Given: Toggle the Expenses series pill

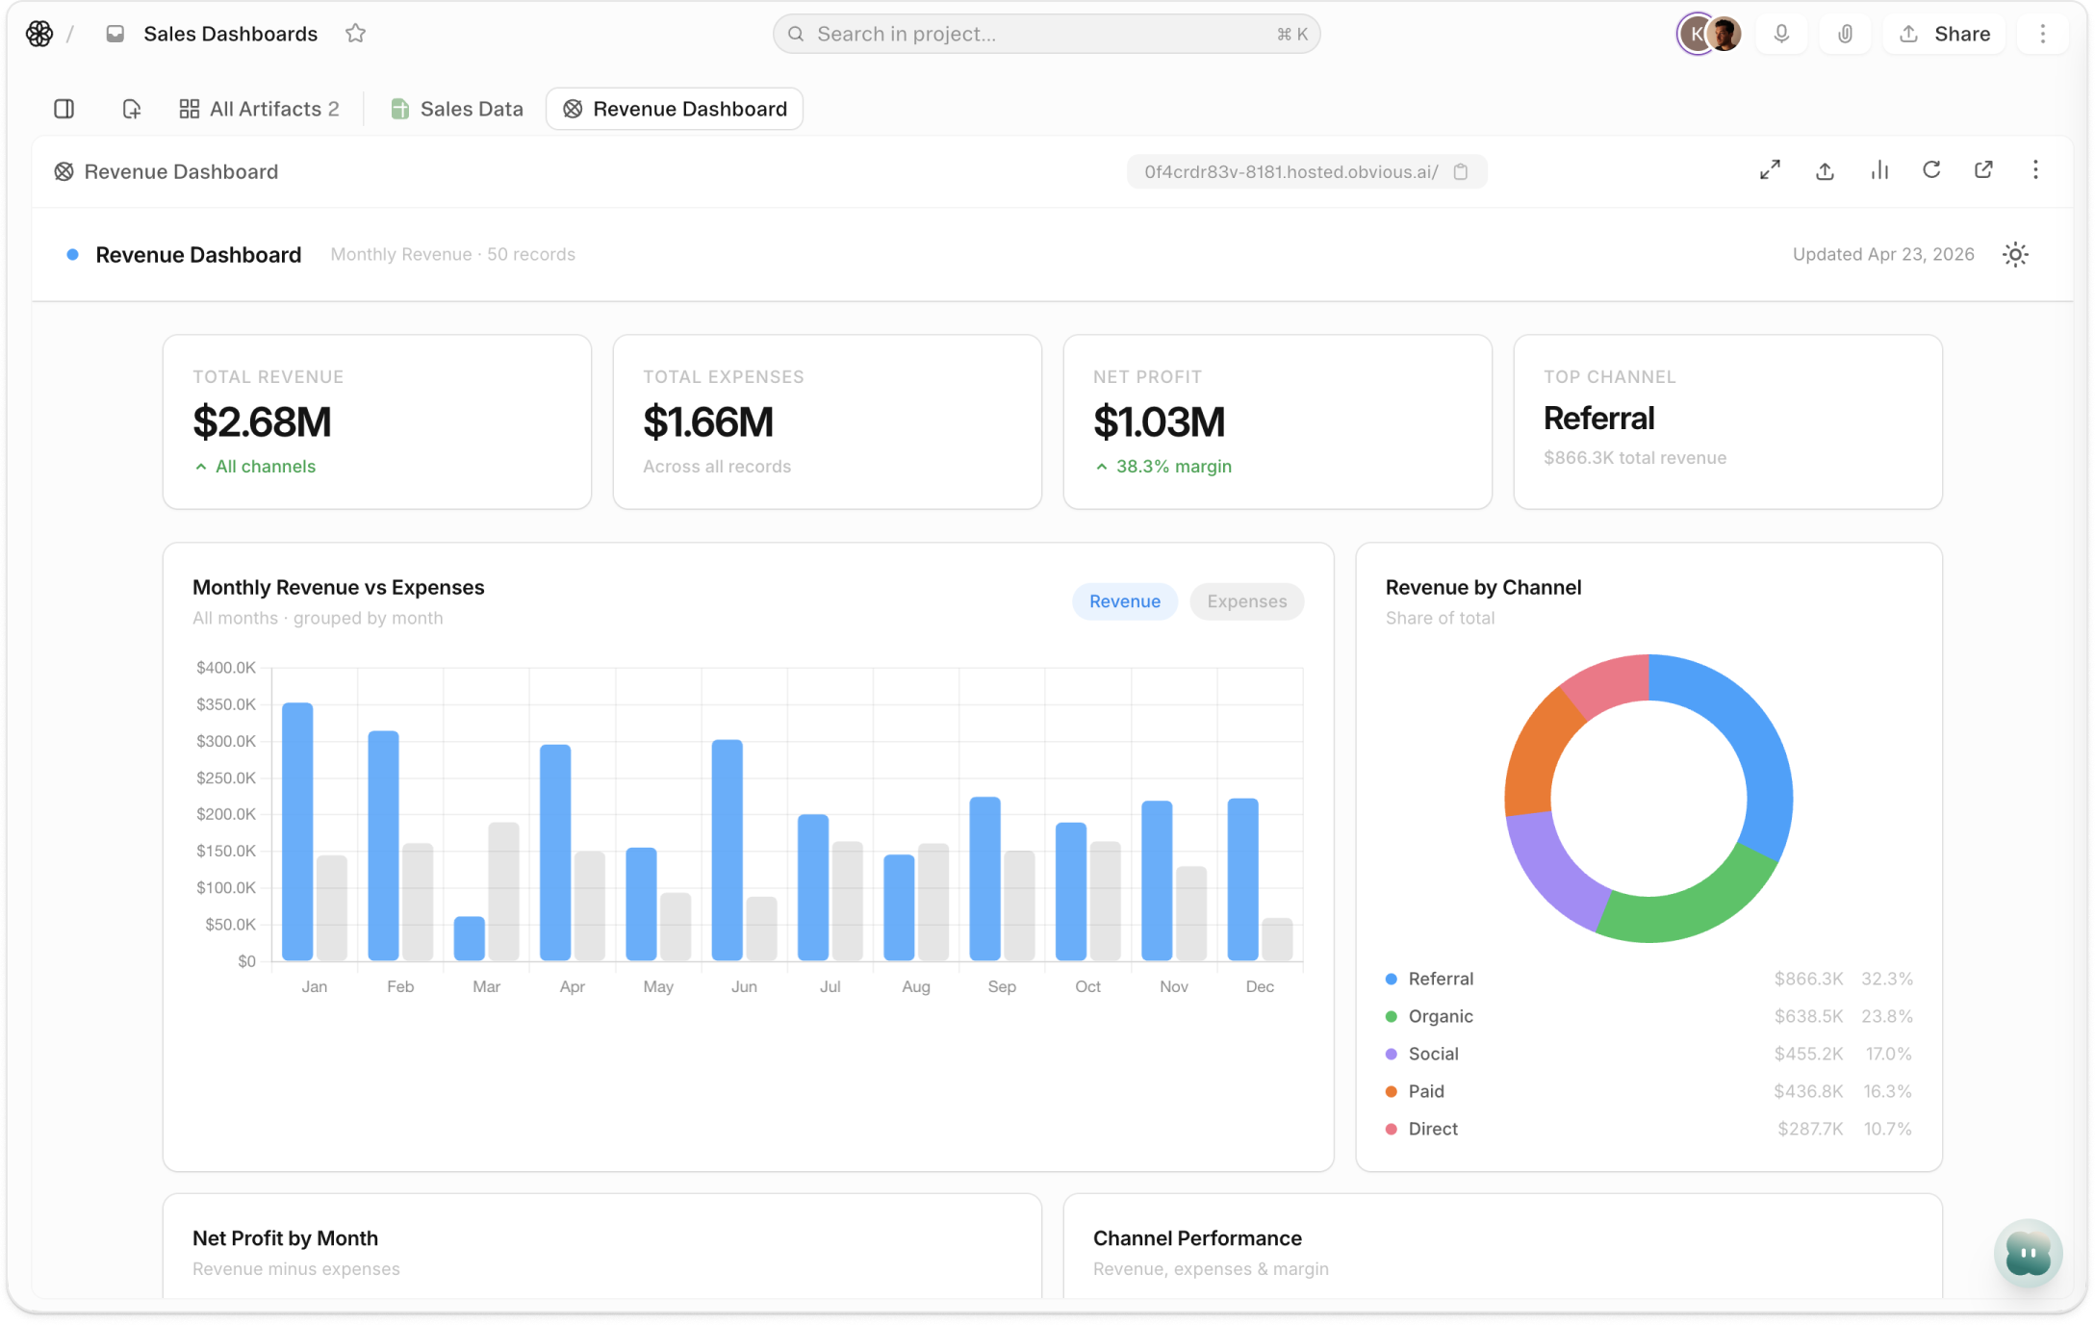Looking at the screenshot, I should [1246, 601].
